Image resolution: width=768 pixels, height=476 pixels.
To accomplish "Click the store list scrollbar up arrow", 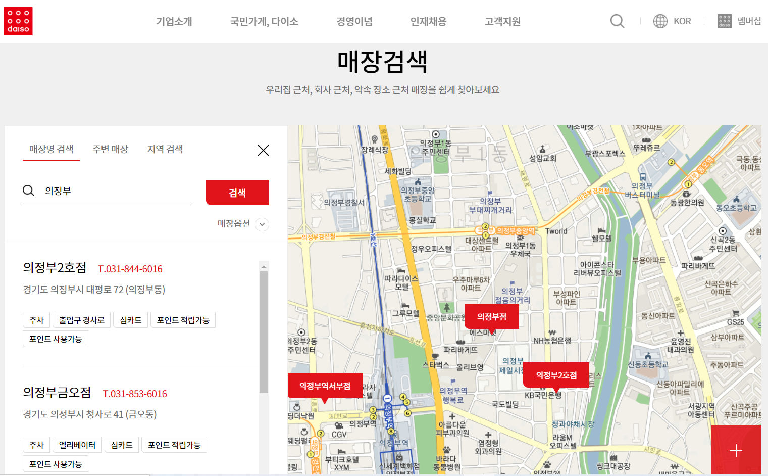I will (x=264, y=266).
